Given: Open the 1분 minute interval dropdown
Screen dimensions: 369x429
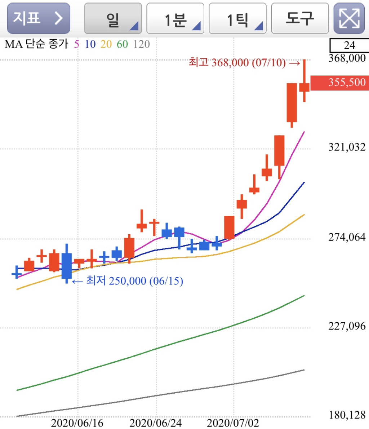Looking at the screenshot, I should click(x=175, y=18).
